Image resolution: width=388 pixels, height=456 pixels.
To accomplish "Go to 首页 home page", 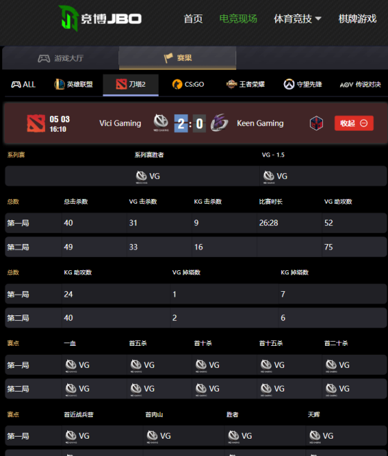I will tap(193, 19).
